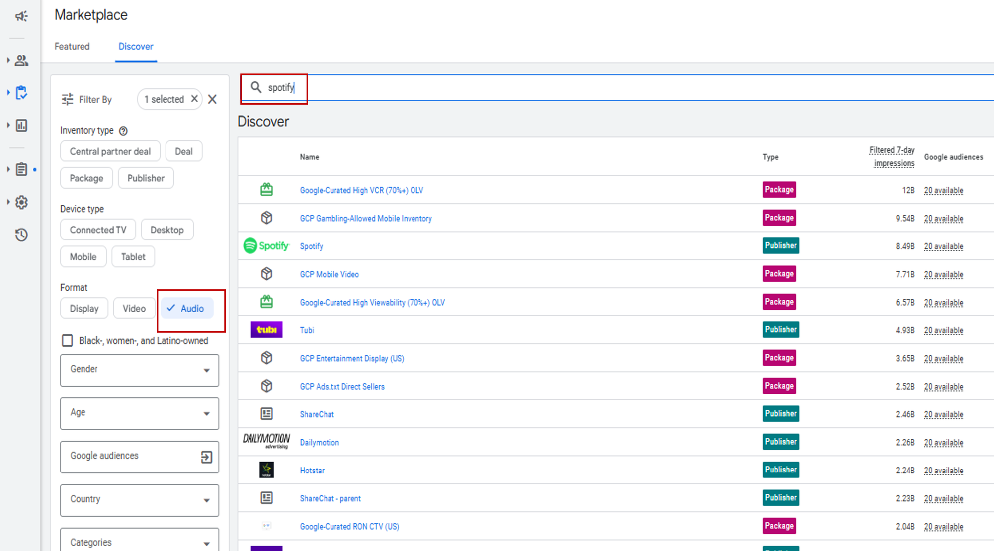Expand the Country dropdown
The image size is (994, 551).
[x=140, y=500]
